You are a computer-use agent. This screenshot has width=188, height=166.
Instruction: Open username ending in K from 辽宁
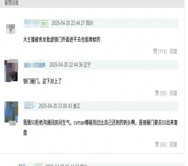pos(35,65)
